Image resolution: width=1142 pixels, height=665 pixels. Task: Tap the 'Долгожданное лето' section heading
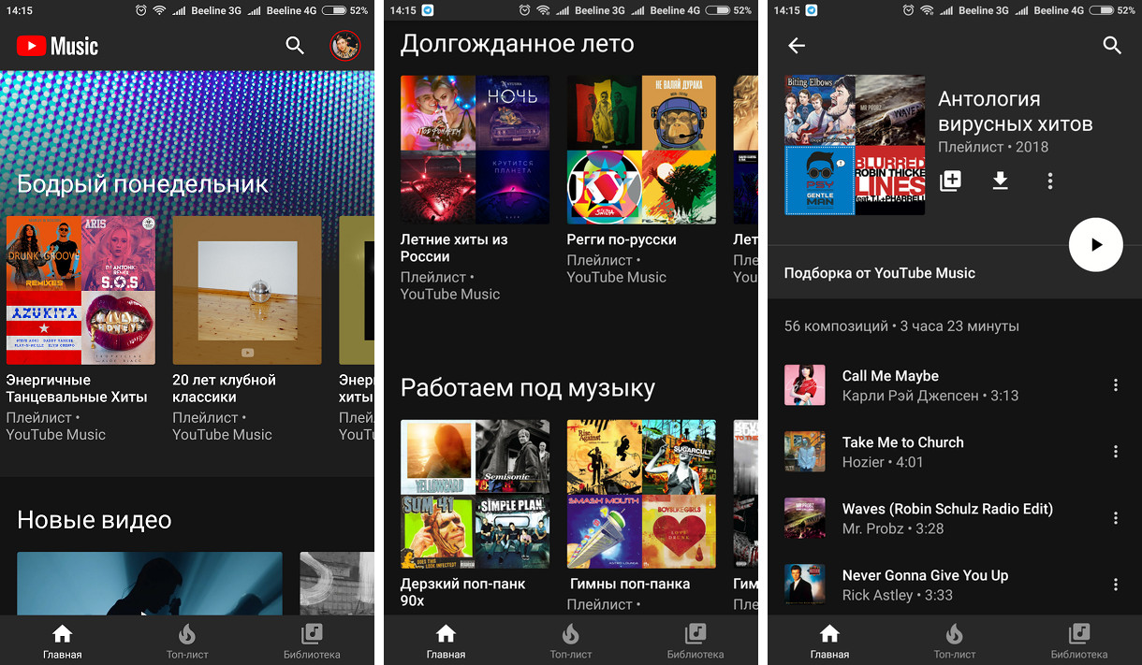point(517,44)
